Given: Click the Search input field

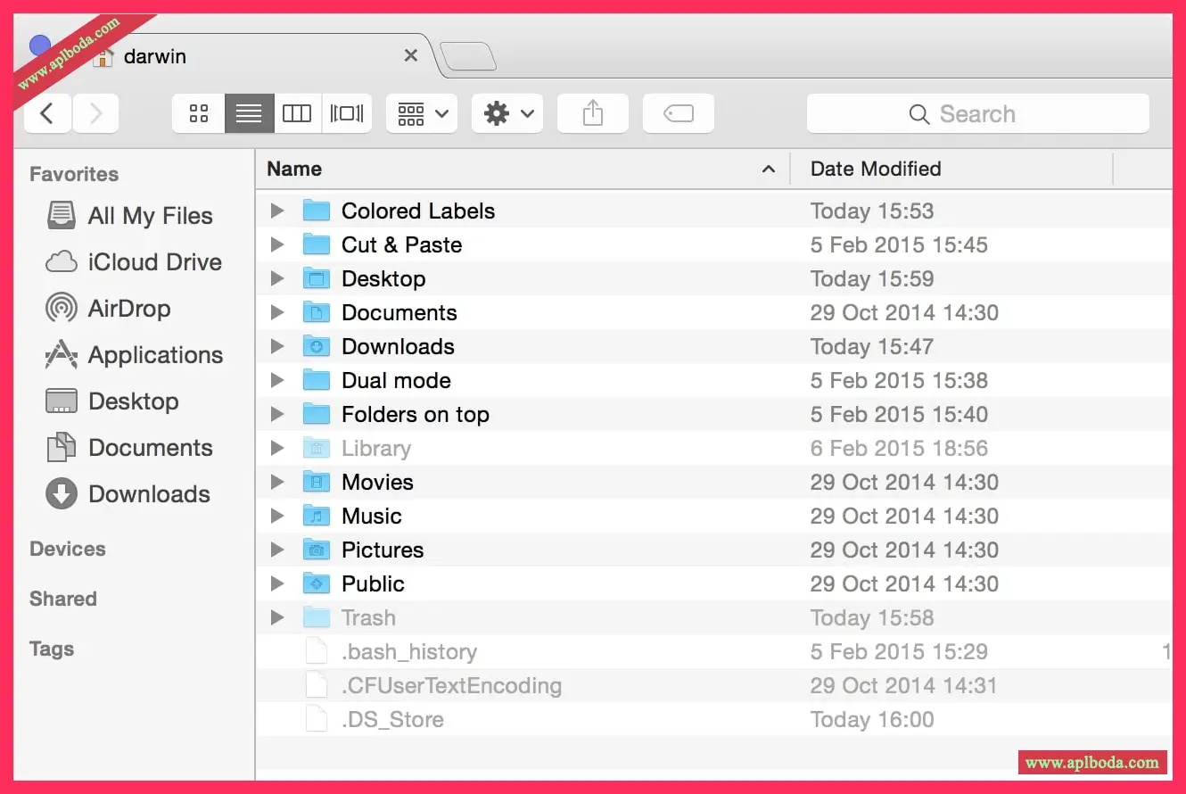Looking at the screenshot, I should click(x=977, y=114).
